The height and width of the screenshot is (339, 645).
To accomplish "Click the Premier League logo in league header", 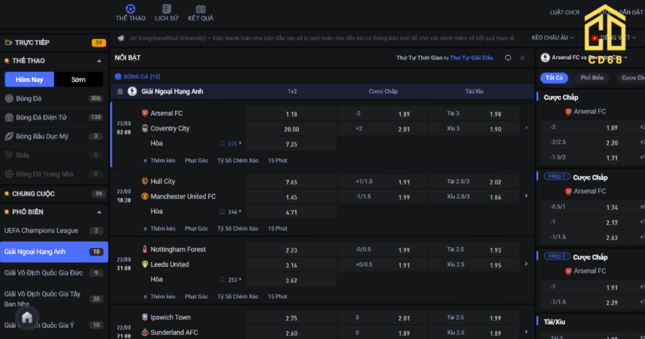I will (132, 91).
